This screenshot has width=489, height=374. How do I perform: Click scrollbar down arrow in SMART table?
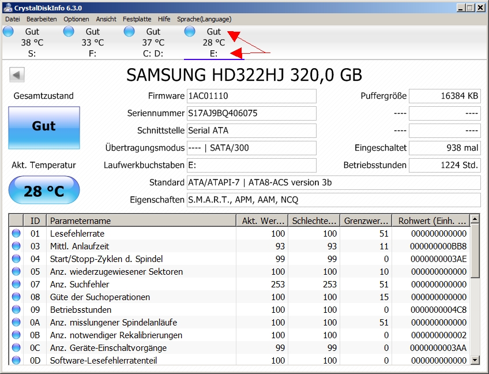[x=475, y=360]
